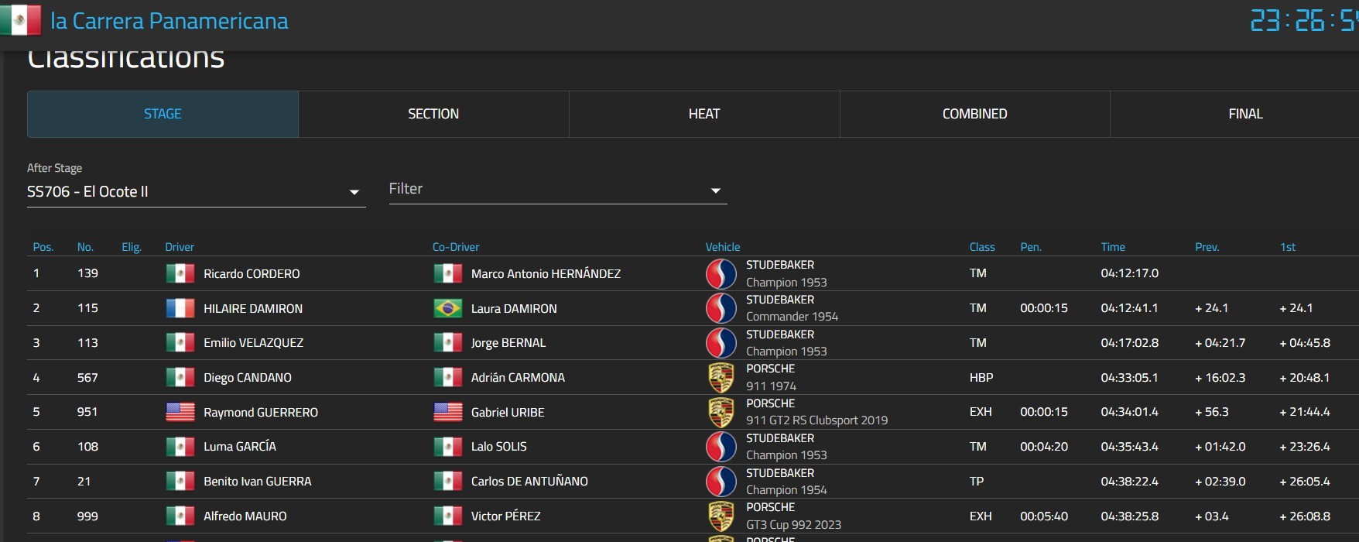
Task: Click the Pos. column header
Action: pos(43,247)
